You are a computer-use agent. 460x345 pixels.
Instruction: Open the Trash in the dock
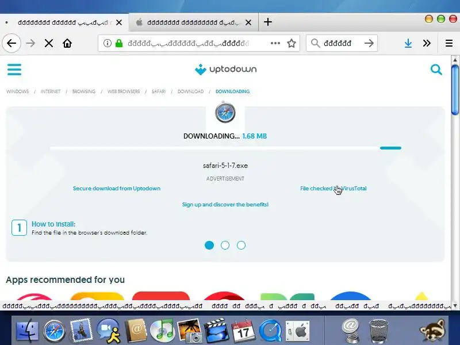[378, 331]
